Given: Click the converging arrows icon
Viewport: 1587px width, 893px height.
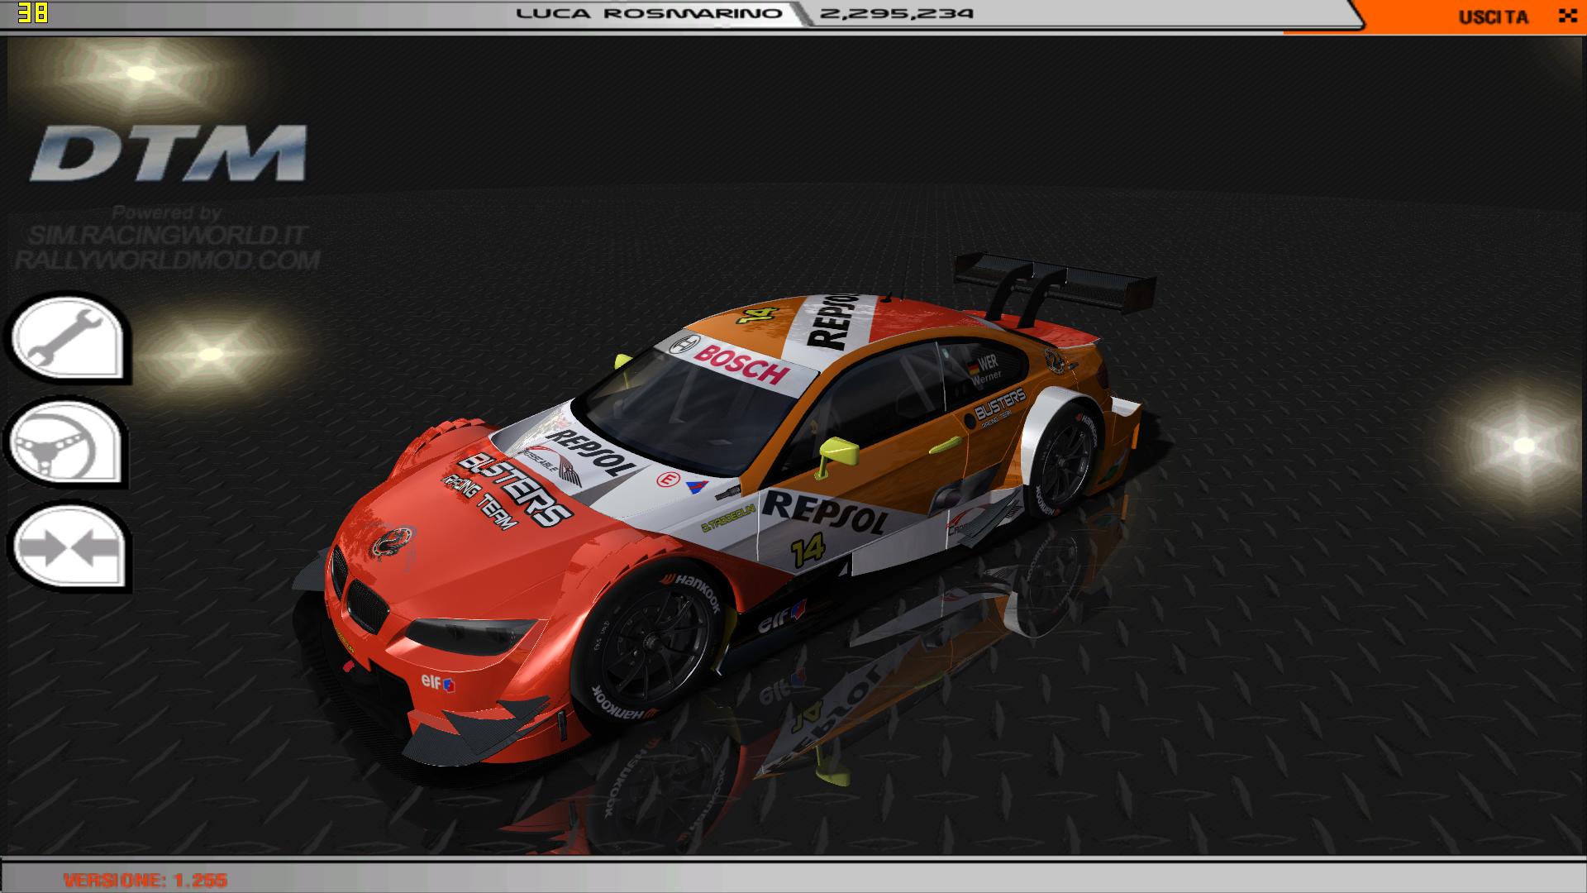Looking at the screenshot, I should [69, 547].
